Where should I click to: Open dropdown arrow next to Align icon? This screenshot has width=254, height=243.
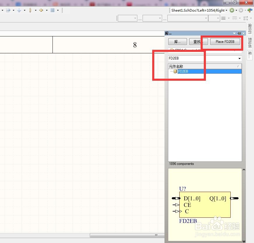tap(14, 10)
